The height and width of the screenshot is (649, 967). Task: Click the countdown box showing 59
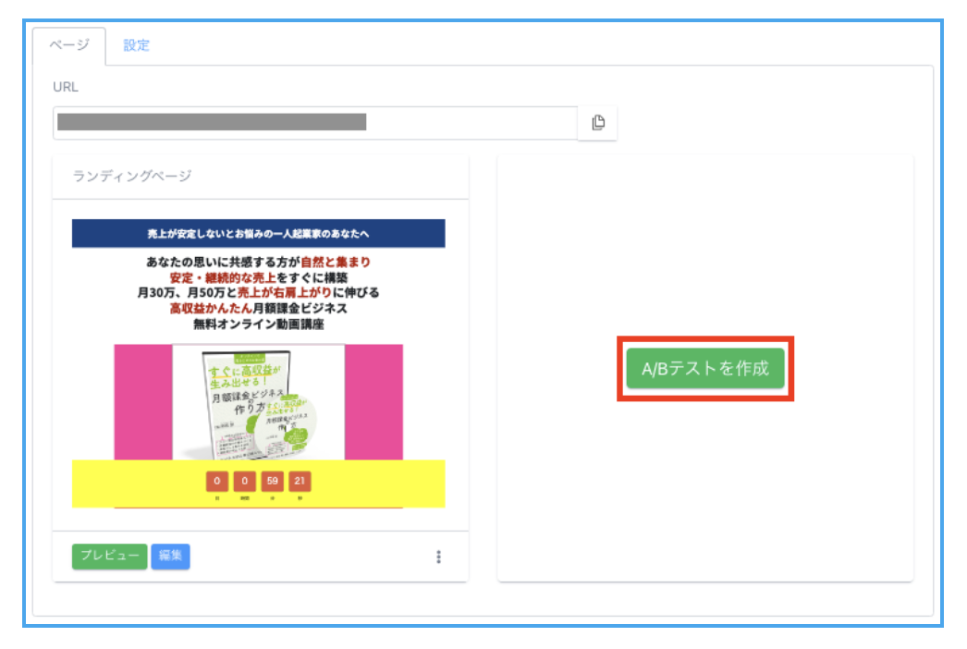point(273,482)
